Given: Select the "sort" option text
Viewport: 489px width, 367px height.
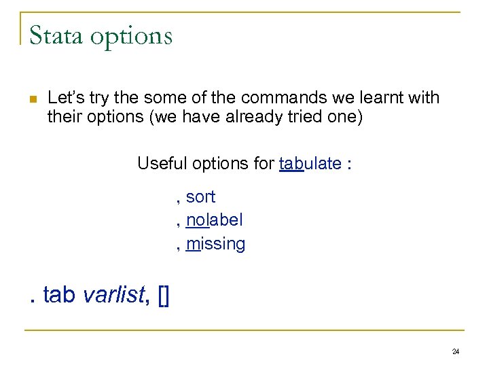Looking at the screenshot, I should pyautogui.click(x=200, y=197).
